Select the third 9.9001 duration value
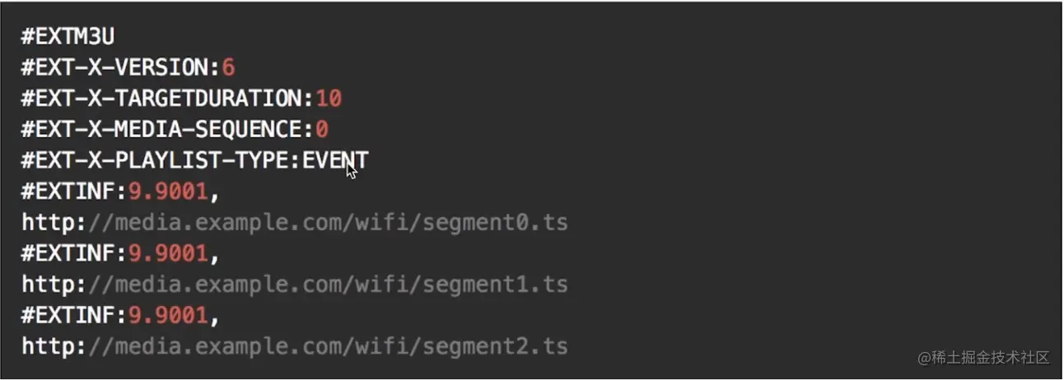The height and width of the screenshot is (380, 1064). pyautogui.click(x=168, y=314)
